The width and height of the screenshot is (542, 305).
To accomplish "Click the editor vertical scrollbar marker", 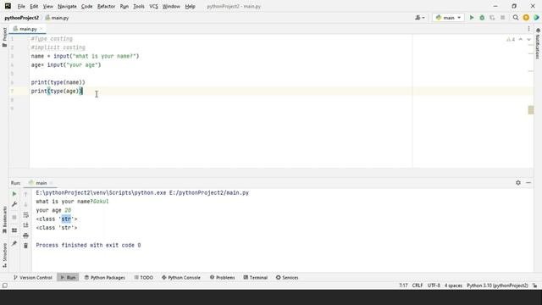I will pyautogui.click(x=531, y=110).
